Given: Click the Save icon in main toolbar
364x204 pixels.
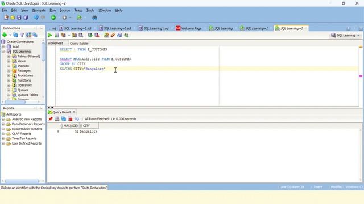Looking at the screenshot, I should tap(19, 18).
